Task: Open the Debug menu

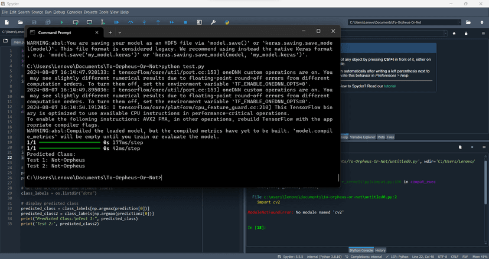Action: pos(59,12)
